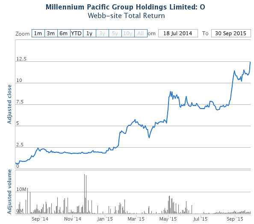Click the 10M volume axis label
This screenshot has height=224, width=254.
21,189
